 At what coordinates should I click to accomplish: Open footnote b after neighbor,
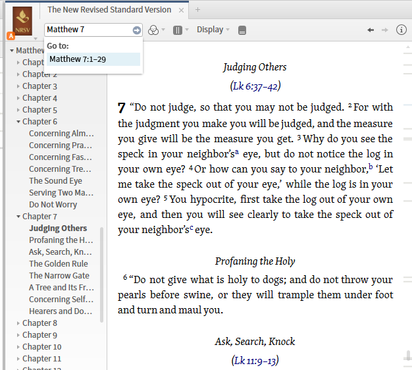coord(371,167)
